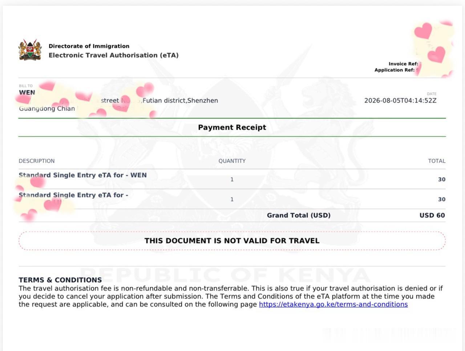Select second Standard Single Entry eTA row
The height and width of the screenshot is (351, 465).
point(232,199)
